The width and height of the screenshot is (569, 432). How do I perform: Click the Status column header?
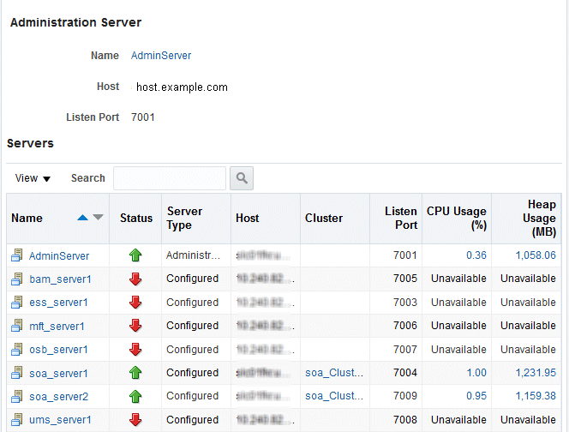click(136, 219)
